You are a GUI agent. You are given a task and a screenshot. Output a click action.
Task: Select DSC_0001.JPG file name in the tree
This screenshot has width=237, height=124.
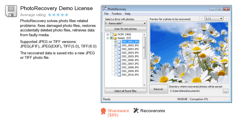(x=130, y=42)
